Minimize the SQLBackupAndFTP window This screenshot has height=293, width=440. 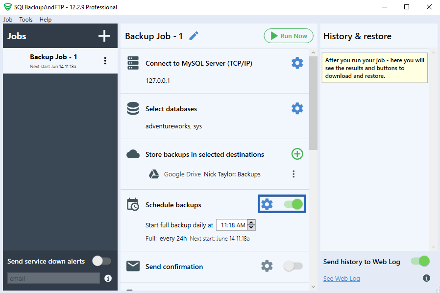pos(385,7)
